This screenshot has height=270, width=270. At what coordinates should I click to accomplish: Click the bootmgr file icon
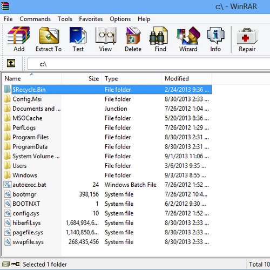[8, 194]
